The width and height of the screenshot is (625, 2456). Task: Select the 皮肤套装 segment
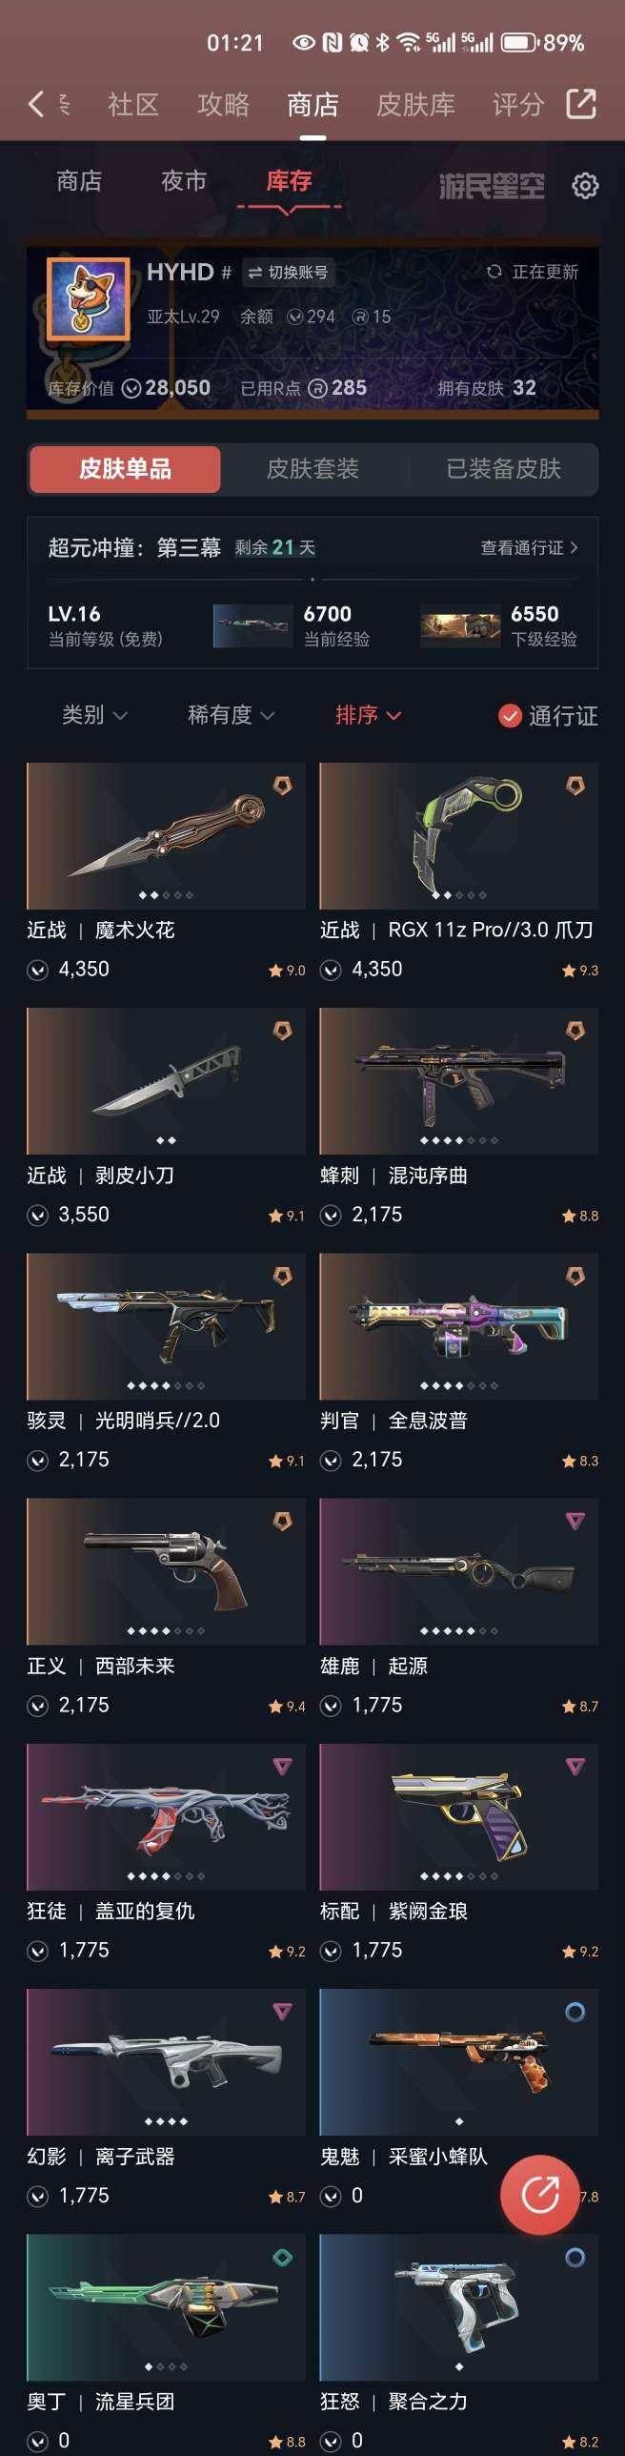pyautogui.click(x=312, y=468)
